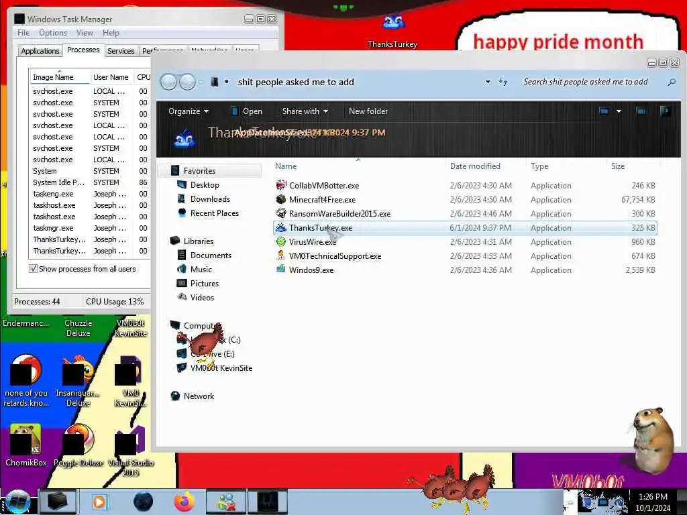Click the ThanksTurkey icon in details pane

pos(184,138)
